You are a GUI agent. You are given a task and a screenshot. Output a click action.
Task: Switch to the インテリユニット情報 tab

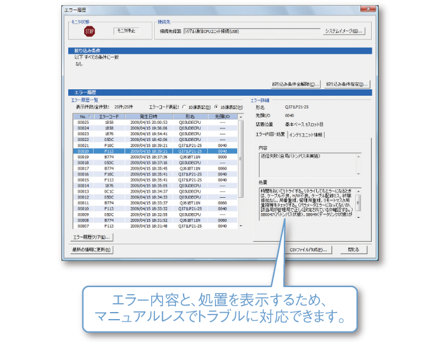coord(306,135)
